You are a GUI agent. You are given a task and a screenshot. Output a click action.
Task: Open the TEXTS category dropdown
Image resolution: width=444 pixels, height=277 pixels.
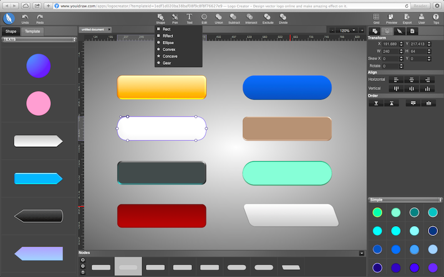39,39
